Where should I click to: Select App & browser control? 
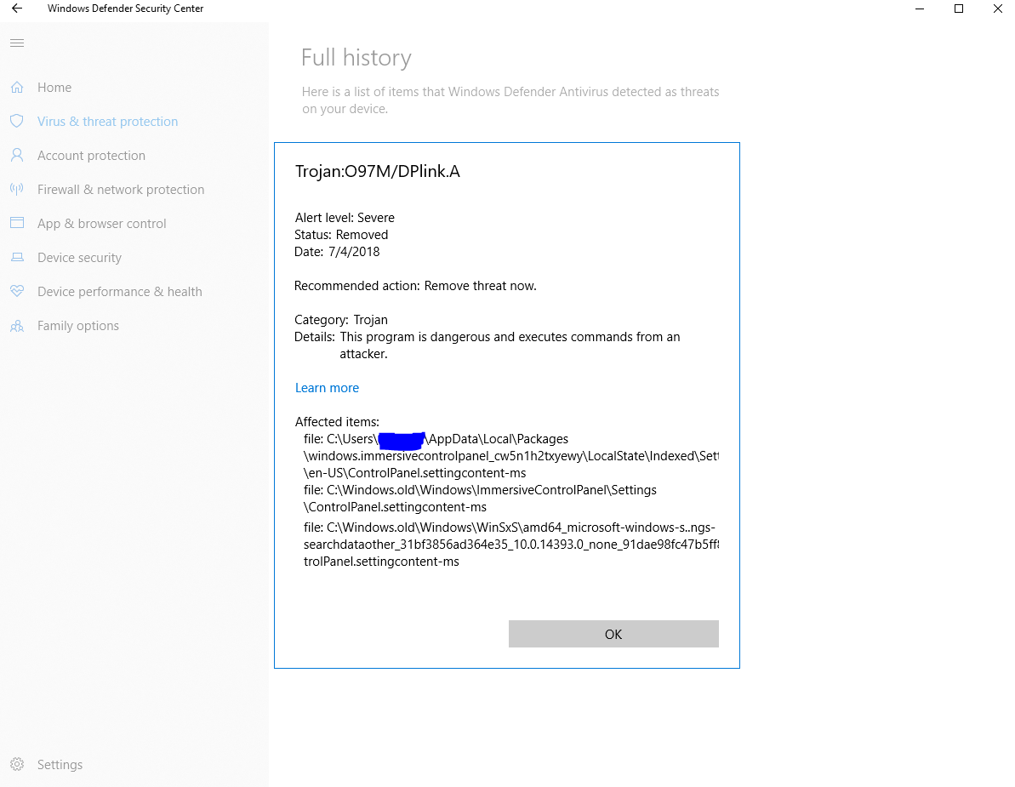101,223
